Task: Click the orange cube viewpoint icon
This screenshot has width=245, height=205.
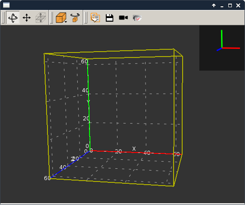Action: pyautogui.click(x=61, y=18)
